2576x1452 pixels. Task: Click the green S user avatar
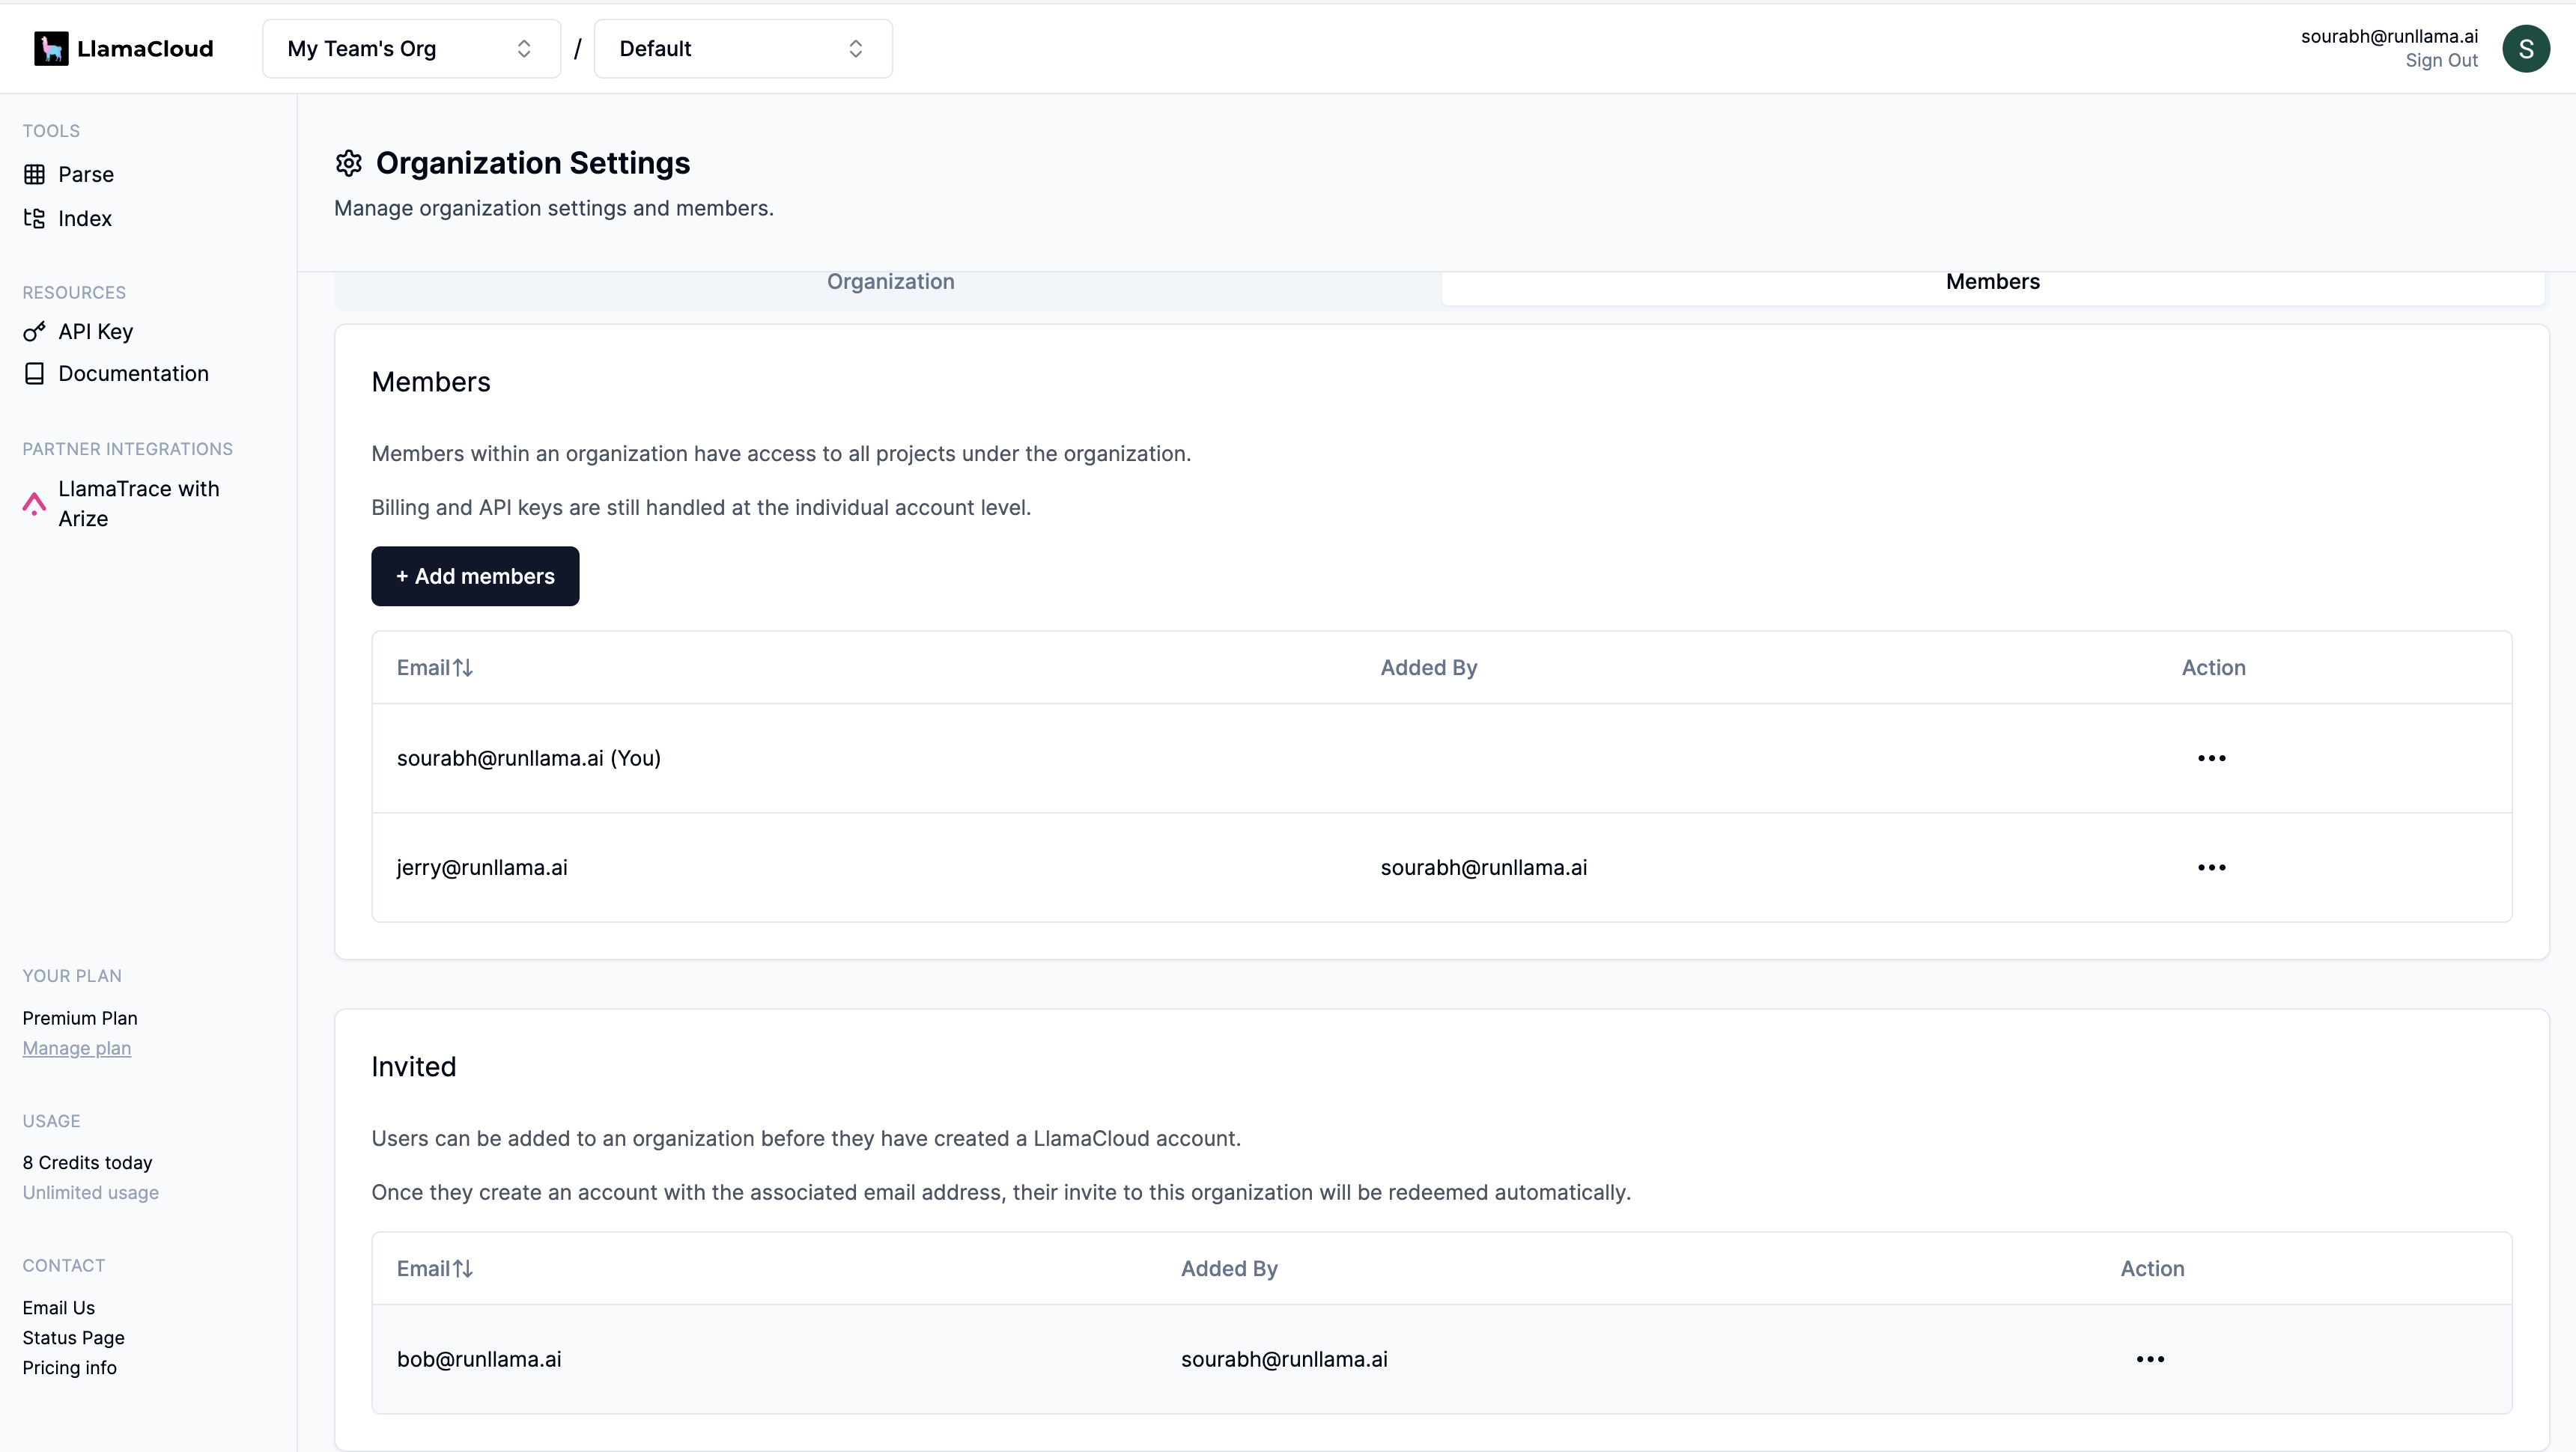tap(2525, 49)
